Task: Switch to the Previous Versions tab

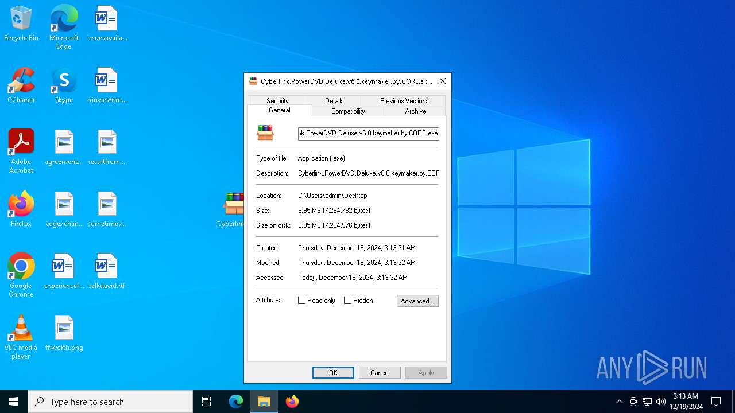Action: point(404,100)
